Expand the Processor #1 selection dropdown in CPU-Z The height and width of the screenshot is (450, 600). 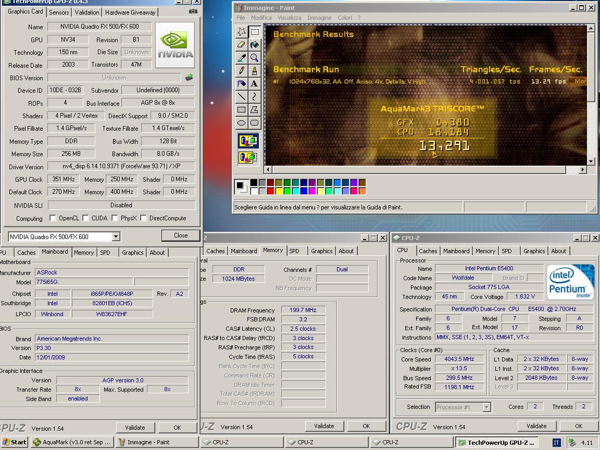[487, 407]
